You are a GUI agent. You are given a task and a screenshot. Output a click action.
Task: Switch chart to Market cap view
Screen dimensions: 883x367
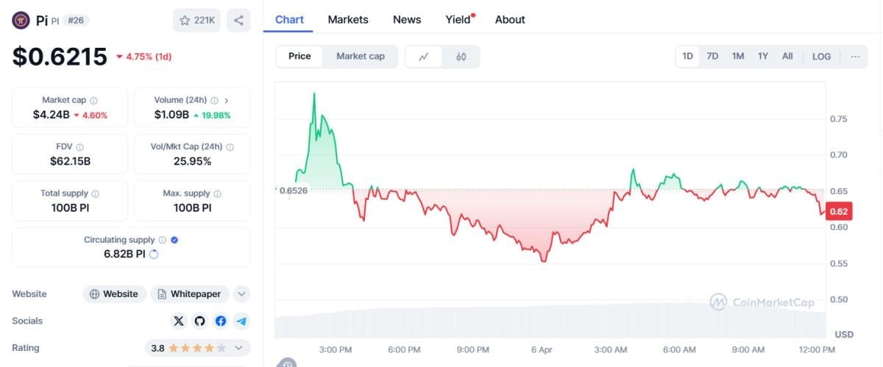click(360, 57)
